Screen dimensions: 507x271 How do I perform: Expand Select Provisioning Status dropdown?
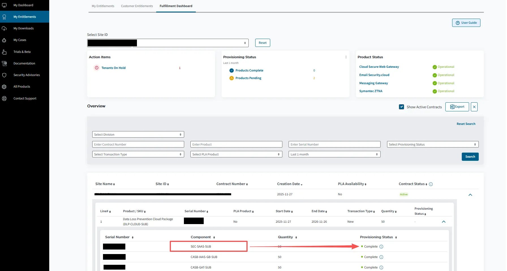pos(432,144)
